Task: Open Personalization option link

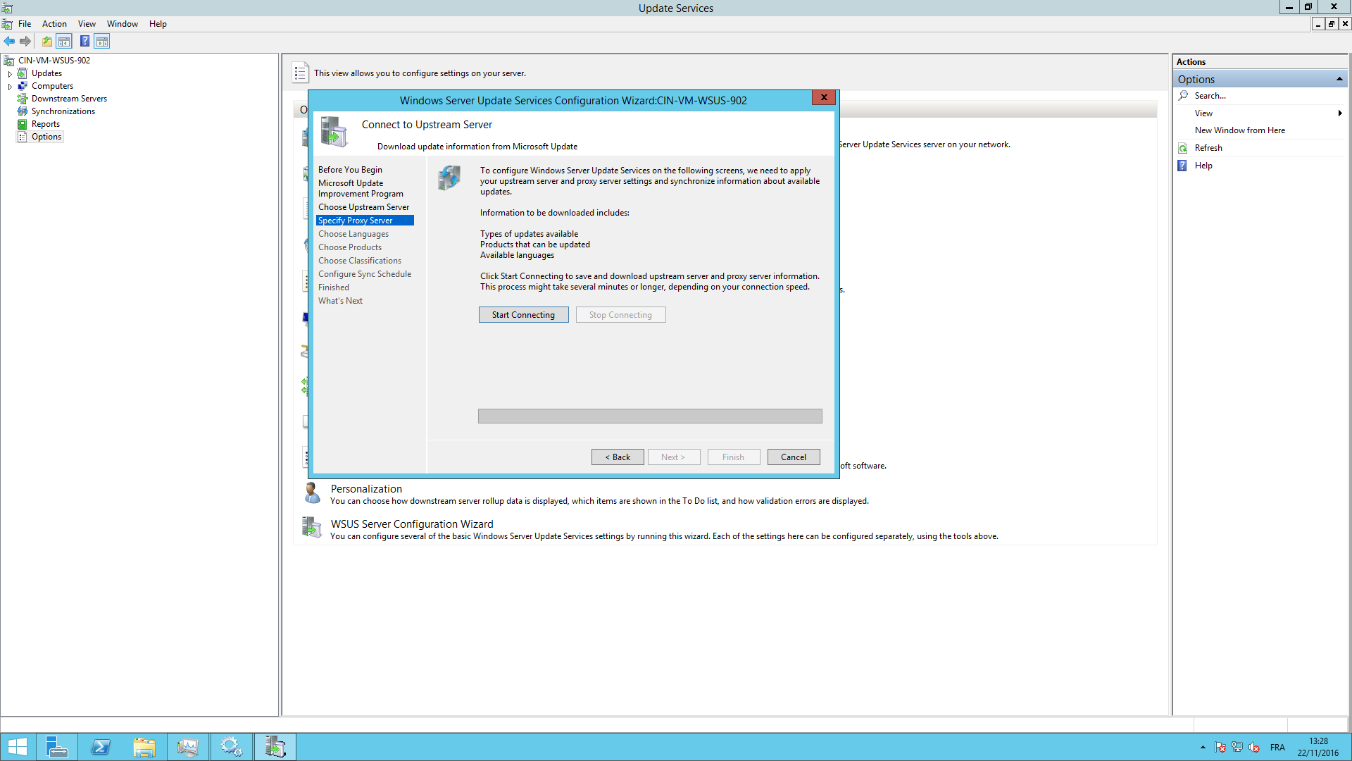Action: click(x=366, y=489)
